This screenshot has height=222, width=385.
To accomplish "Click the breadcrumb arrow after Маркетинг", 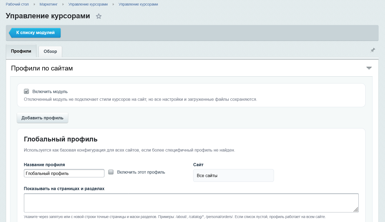I will point(63,4).
